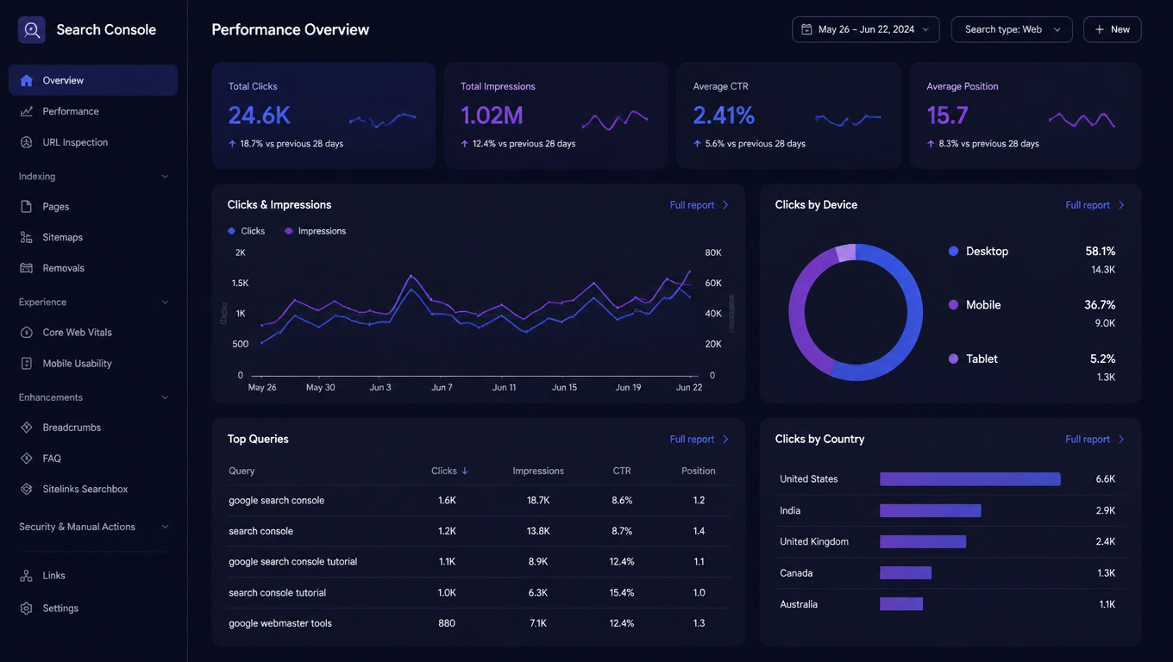Toggle the Clicks series in chart legend

pyautogui.click(x=247, y=231)
